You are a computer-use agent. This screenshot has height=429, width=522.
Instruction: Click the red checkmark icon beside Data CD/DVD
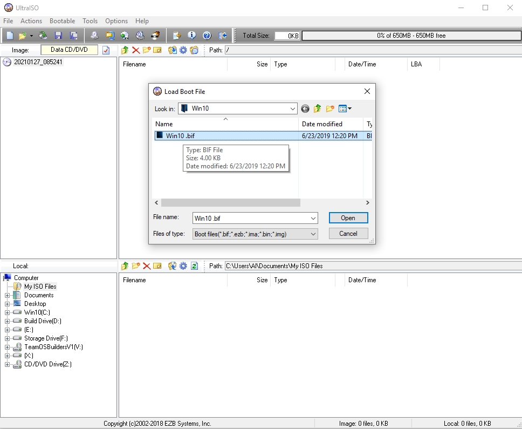coord(106,50)
